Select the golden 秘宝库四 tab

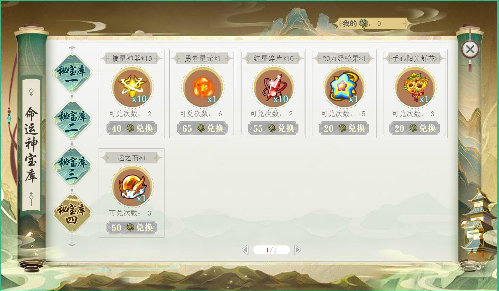pos(72,213)
